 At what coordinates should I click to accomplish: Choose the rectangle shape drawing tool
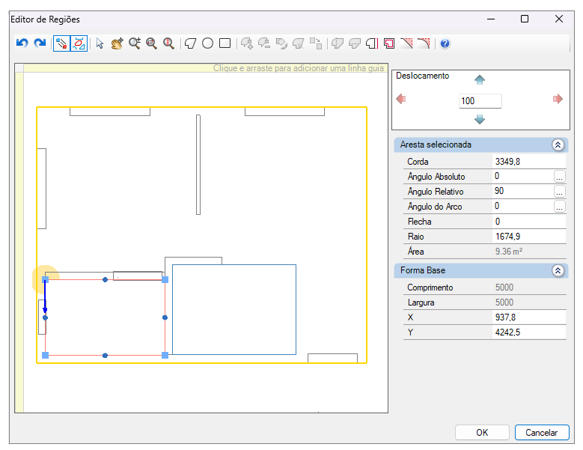pyautogui.click(x=225, y=43)
